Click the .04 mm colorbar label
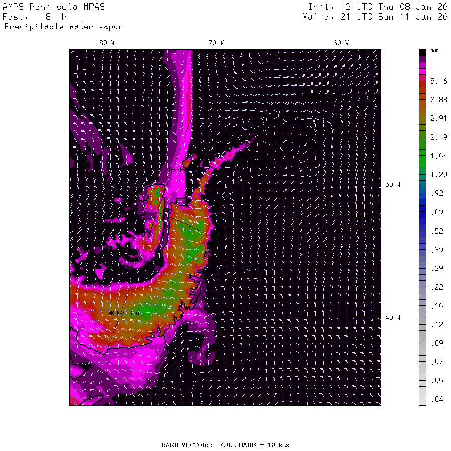Screen dimensions: 451x451 click(x=437, y=399)
